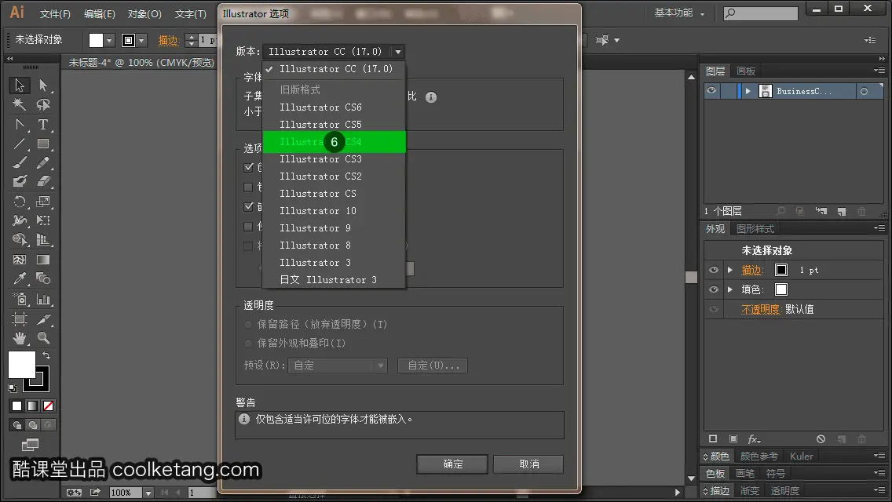
Task: Select the Paintbrush tool
Action: tap(20, 162)
